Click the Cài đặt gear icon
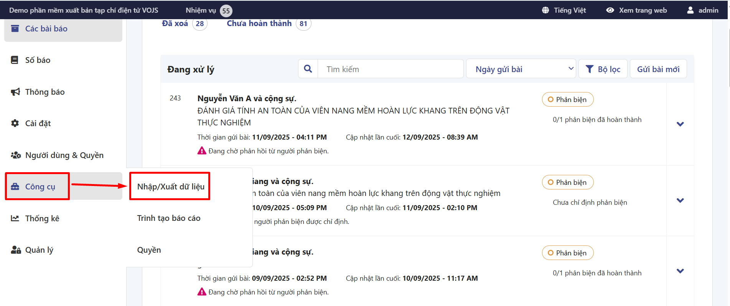This screenshot has height=306, width=730. (x=15, y=123)
